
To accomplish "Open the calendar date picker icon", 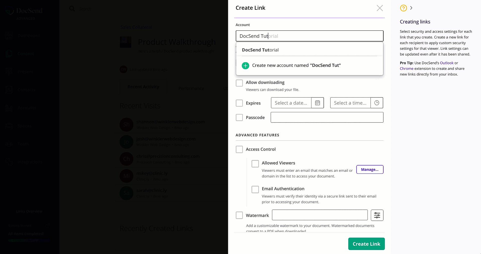I will point(317,103).
